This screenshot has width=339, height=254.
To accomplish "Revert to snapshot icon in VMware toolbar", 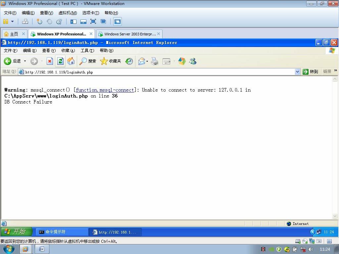I will point(49,21).
